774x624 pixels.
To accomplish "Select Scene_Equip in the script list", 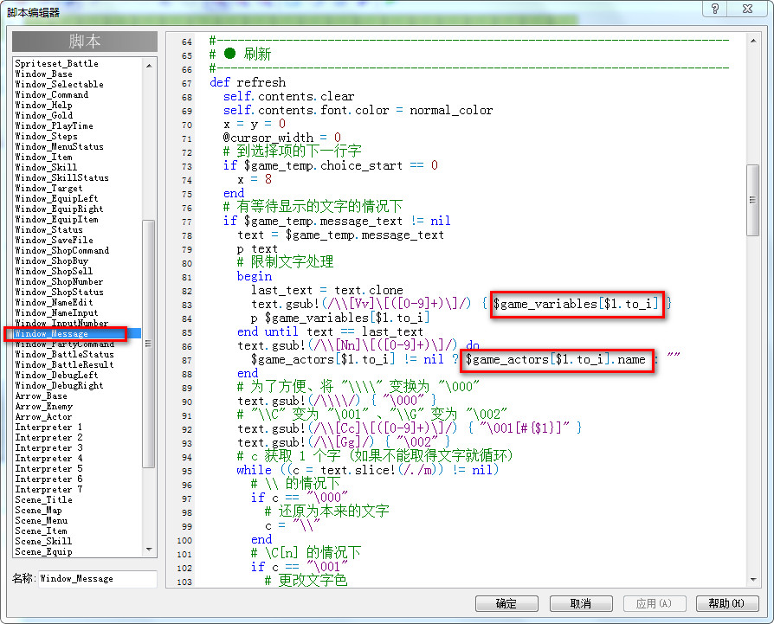I will coord(44,551).
